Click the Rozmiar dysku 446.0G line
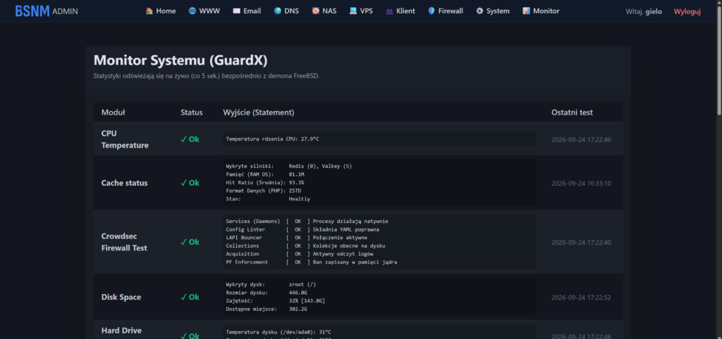 pyautogui.click(x=267, y=293)
